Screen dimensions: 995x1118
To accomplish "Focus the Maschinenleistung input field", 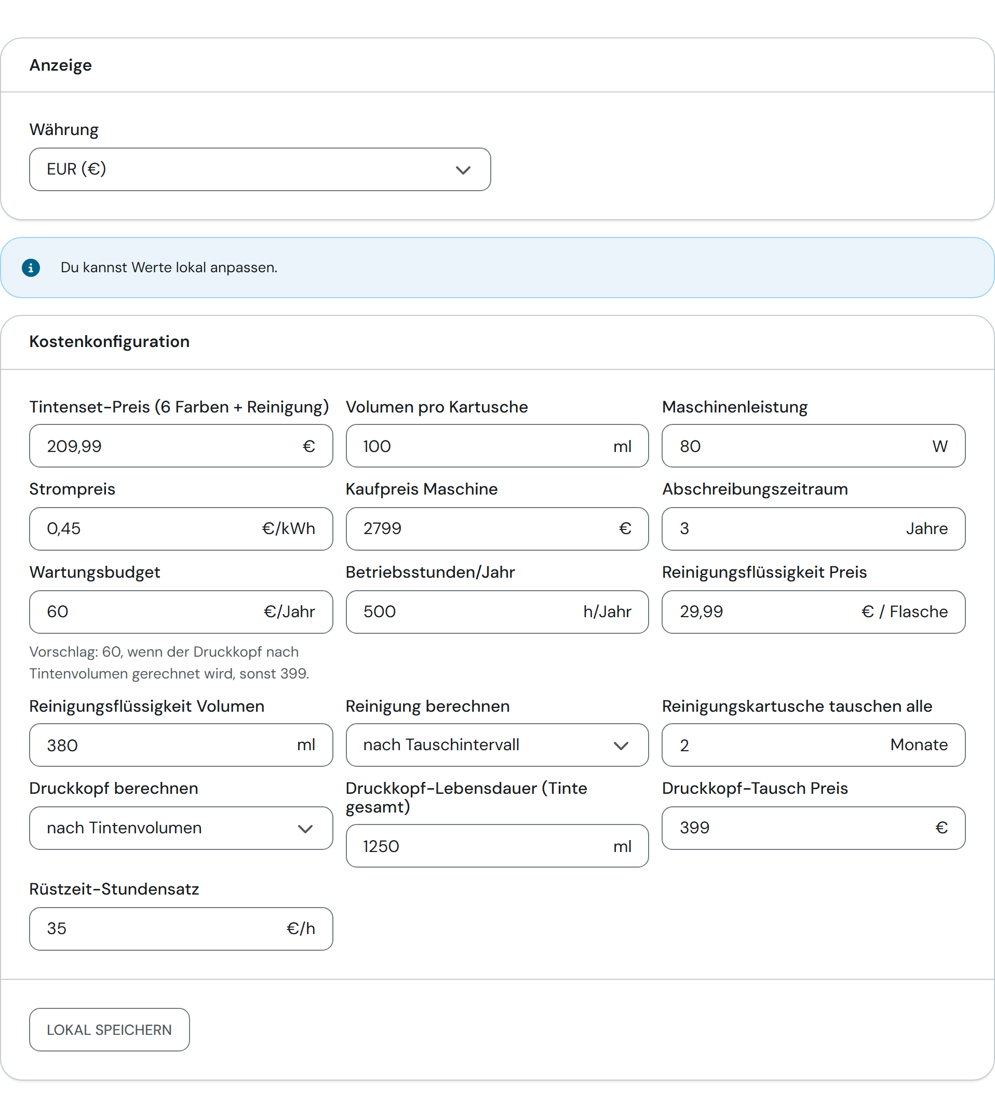I will [813, 446].
